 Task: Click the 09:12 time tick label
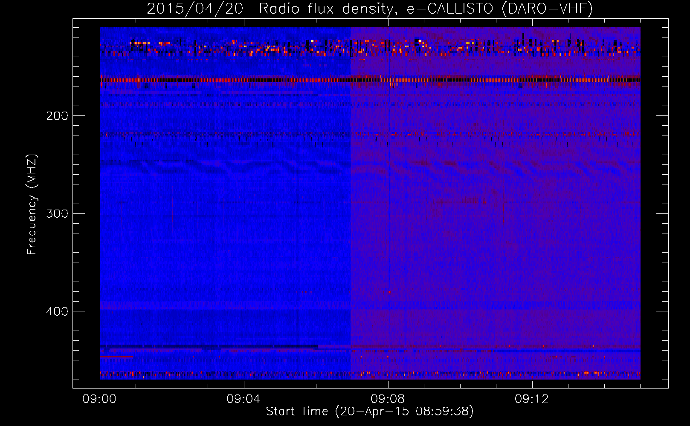(532, 399)
